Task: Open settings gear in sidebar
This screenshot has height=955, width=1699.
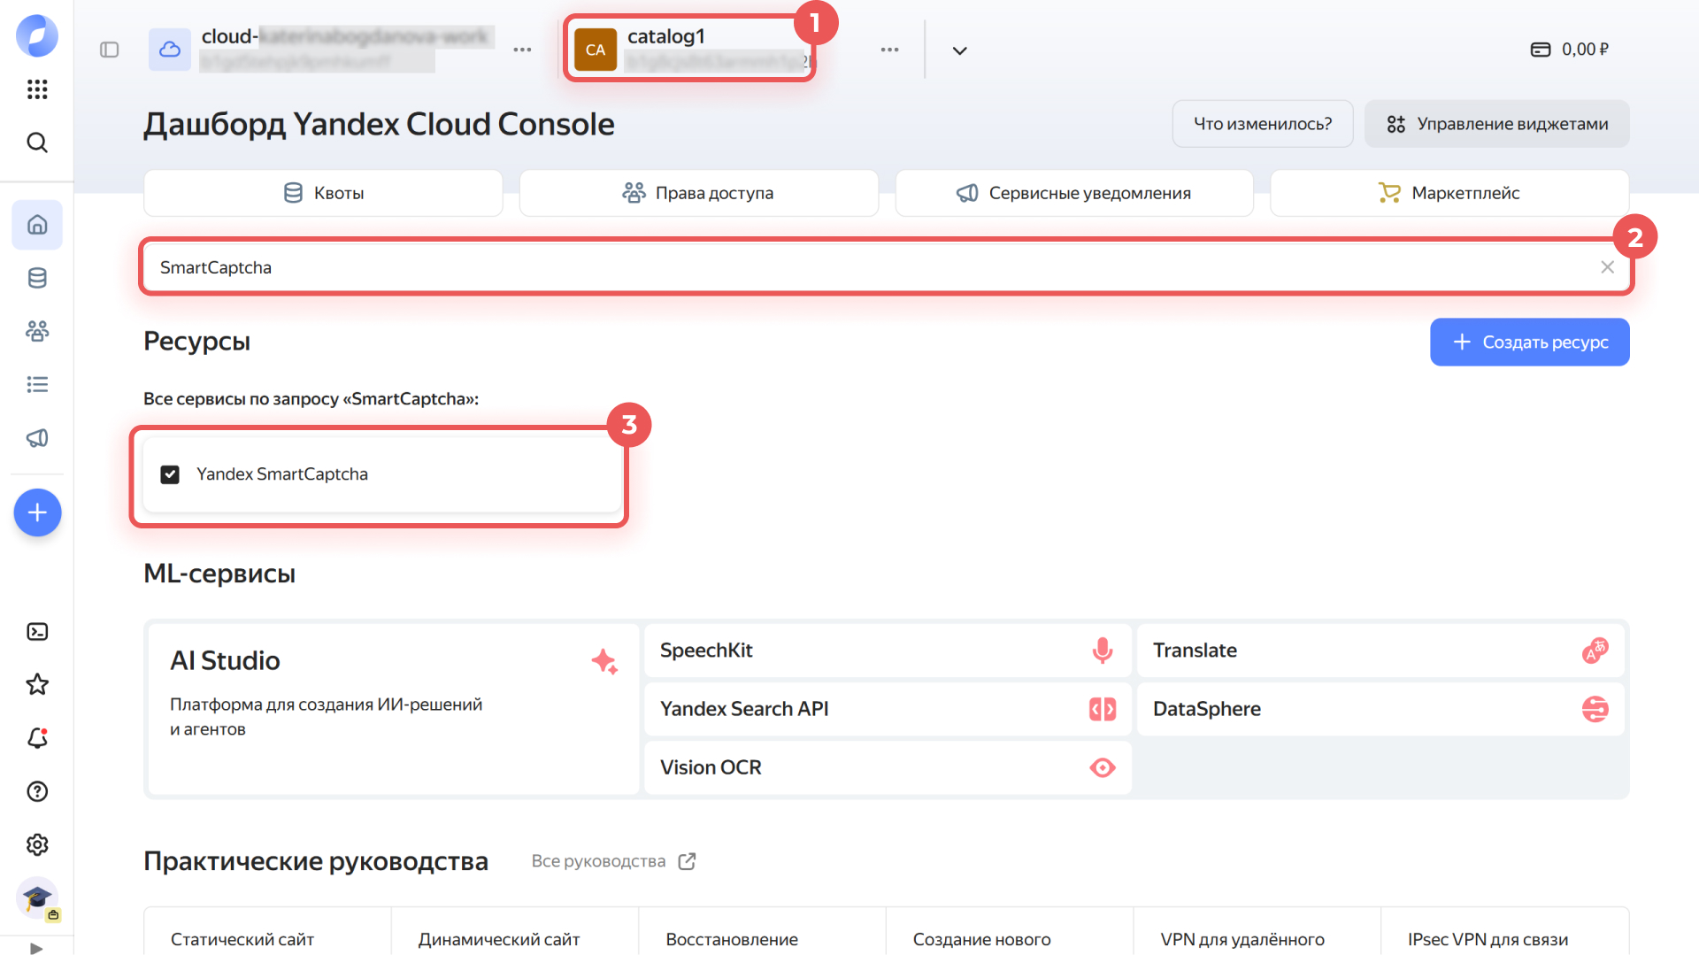Action: (37, 845)
